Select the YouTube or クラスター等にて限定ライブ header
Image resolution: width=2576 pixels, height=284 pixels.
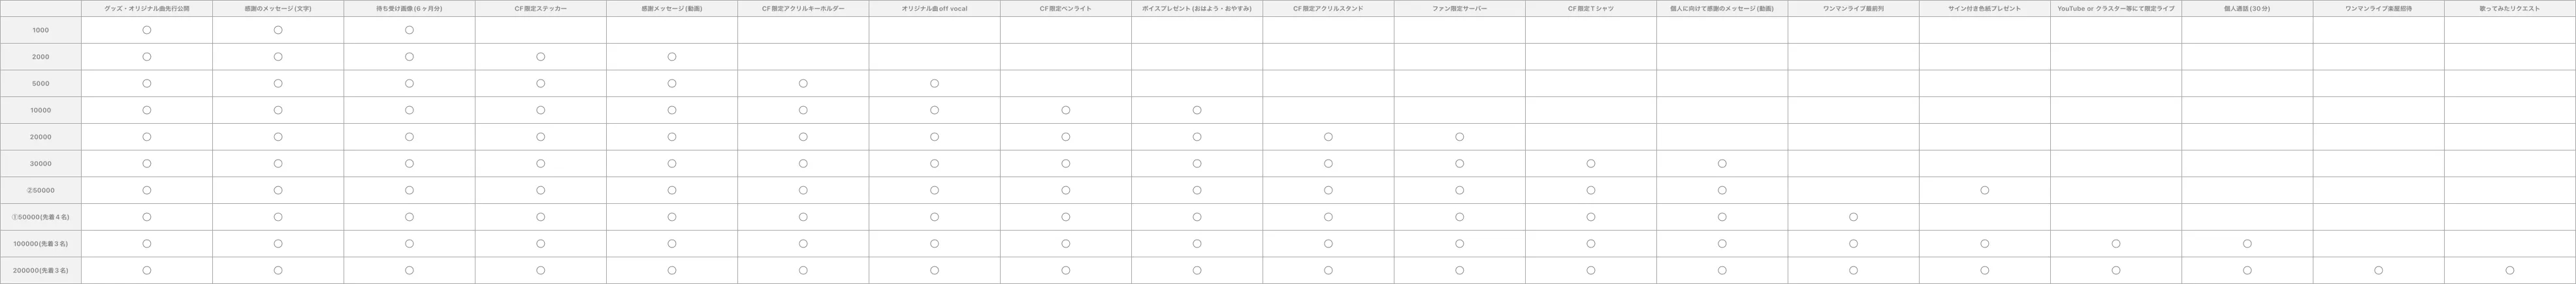pyautogui.click(x=2116, y=8)
